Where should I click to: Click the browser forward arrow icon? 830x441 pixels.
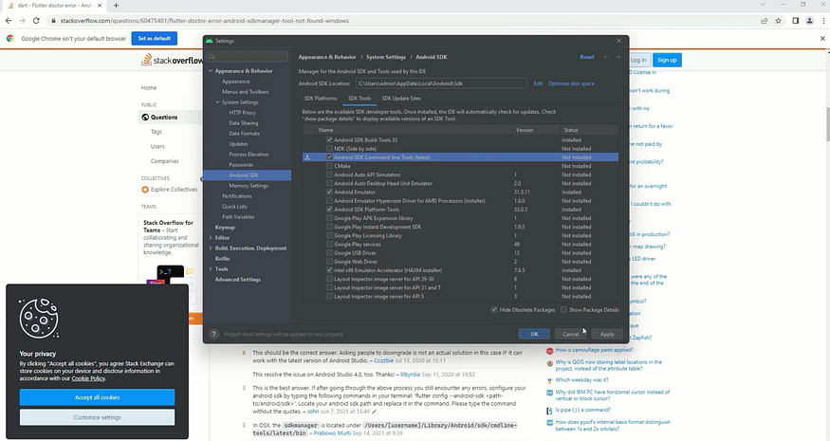pyautogui.click(x=22, y=21)
